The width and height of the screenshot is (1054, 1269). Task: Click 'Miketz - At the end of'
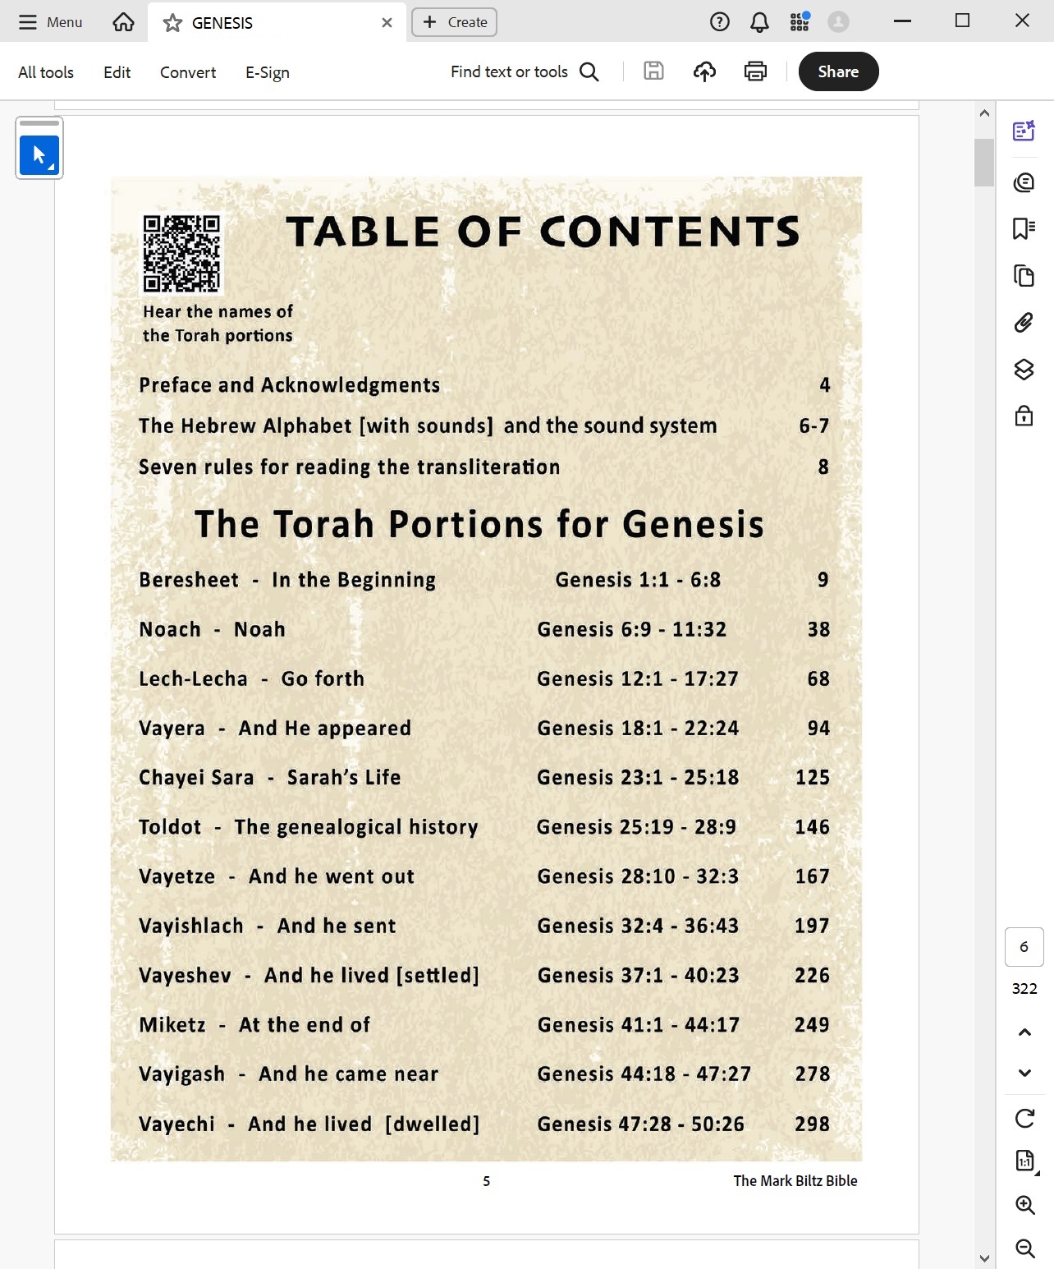[x=254, y=1025]
